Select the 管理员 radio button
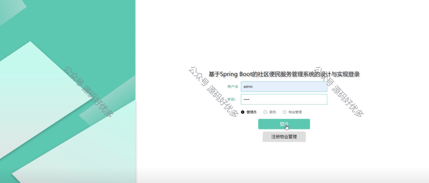Screen dimensions: 429x183 tap(243, 112)
